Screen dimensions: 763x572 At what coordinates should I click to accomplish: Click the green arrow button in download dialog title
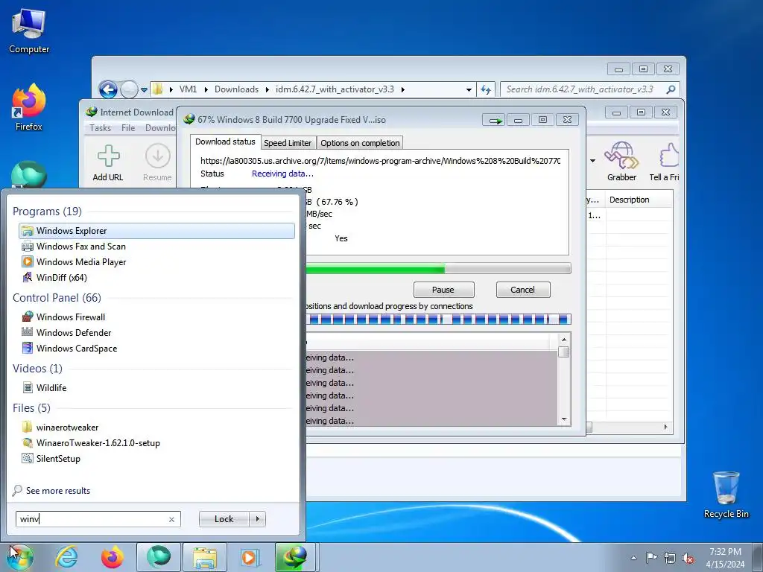[494, 120]
